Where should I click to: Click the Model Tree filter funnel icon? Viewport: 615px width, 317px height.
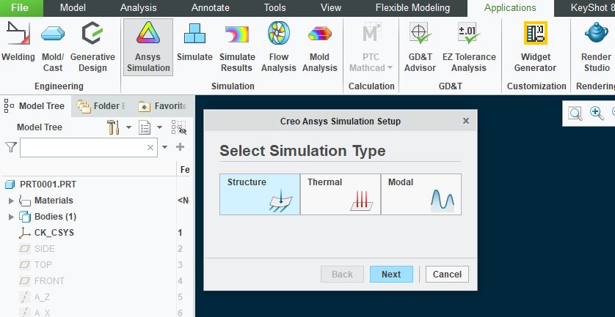[x=11, y=147]
